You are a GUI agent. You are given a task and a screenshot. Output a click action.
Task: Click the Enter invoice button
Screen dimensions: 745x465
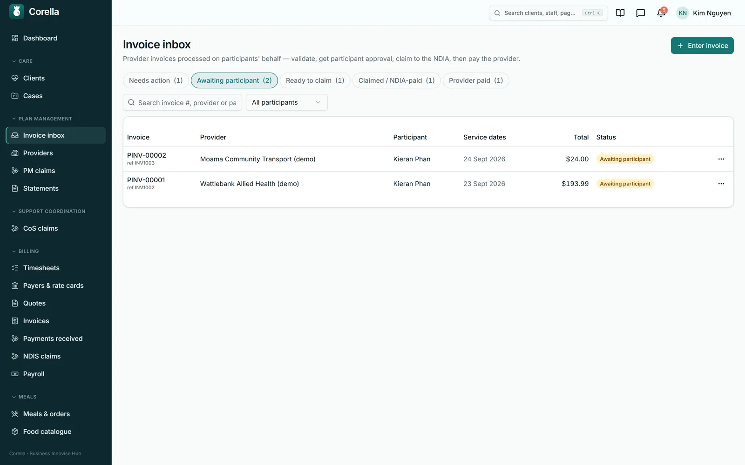(702, 46)
